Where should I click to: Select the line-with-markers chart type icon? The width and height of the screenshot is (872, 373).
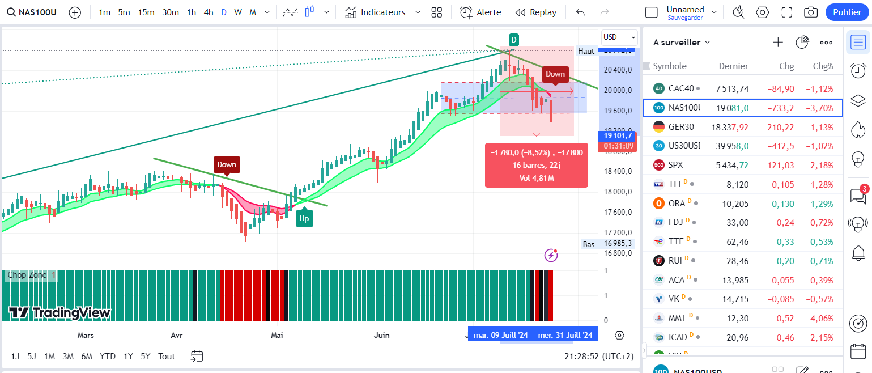[290, 12]
